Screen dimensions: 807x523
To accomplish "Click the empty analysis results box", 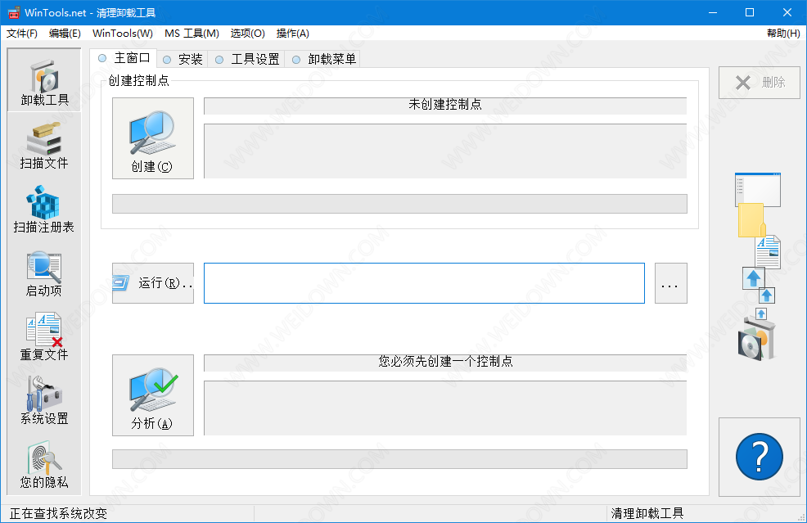I will click(x=445, y=408).
